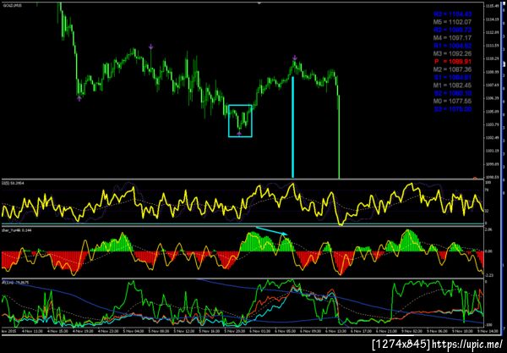Click the 5 Nov 04:00 time axis label
This screenshot has width=507, height=353.
pos(134,331)
